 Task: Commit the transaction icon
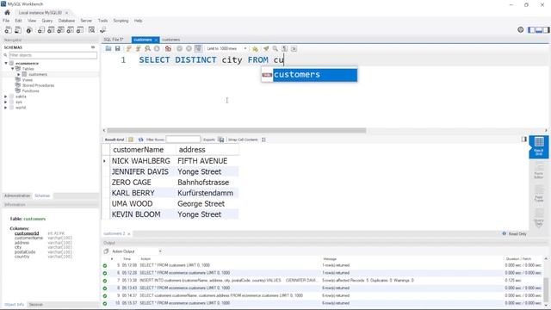[180, 48]
